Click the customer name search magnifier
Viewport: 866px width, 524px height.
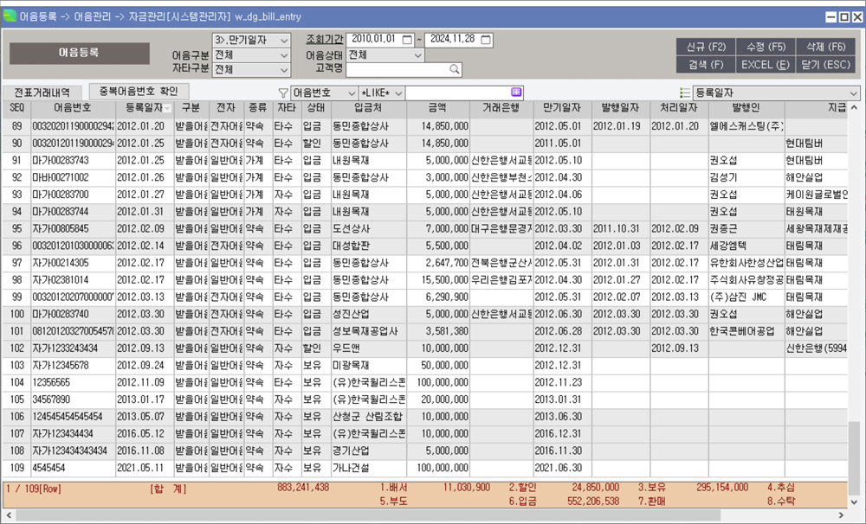coord(454,69)
